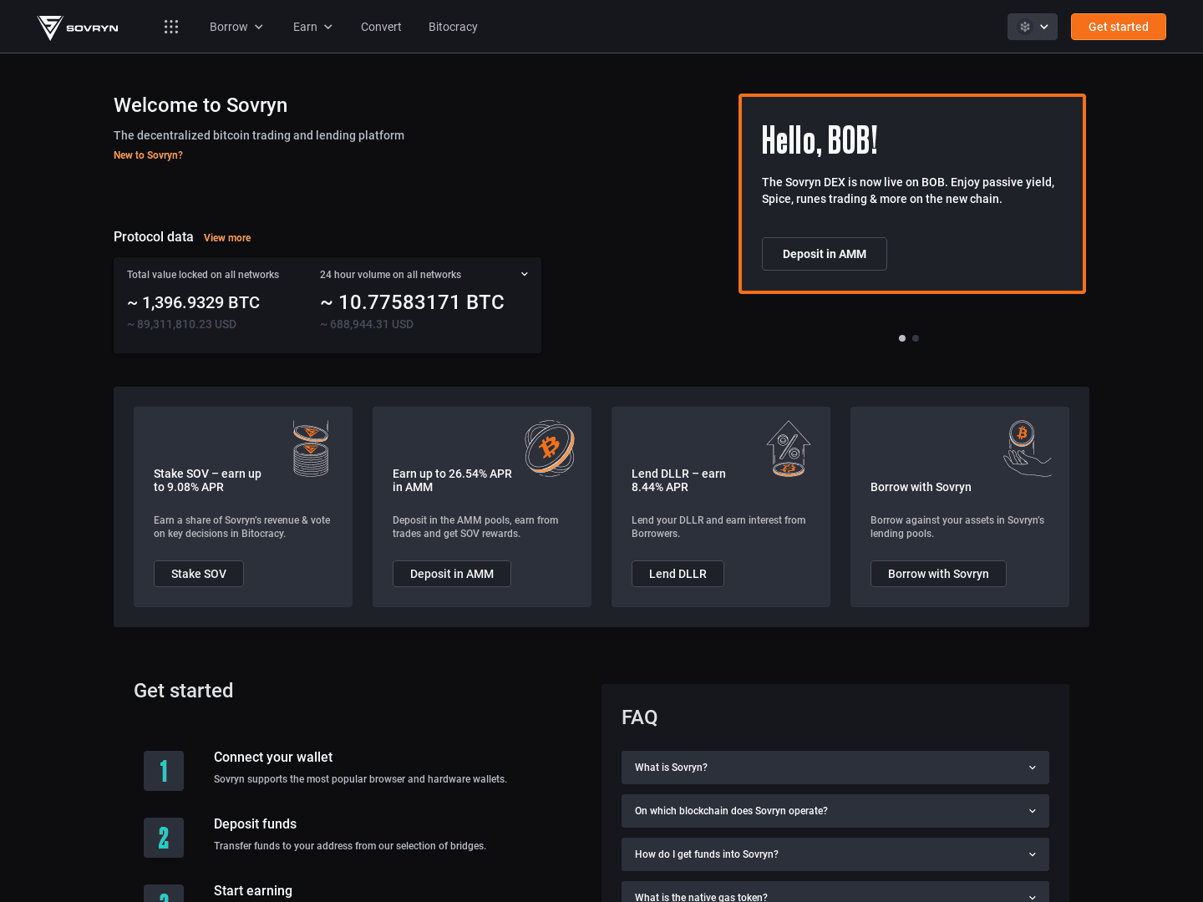1203x902 pixels.
Task: Open the "View more" protocol data link
Action: point(226,238)
